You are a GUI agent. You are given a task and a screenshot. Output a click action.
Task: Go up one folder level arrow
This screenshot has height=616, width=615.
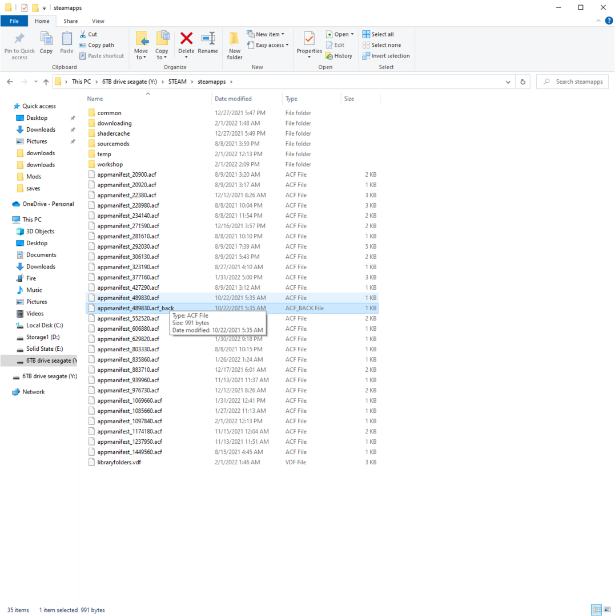coord(46,82)
